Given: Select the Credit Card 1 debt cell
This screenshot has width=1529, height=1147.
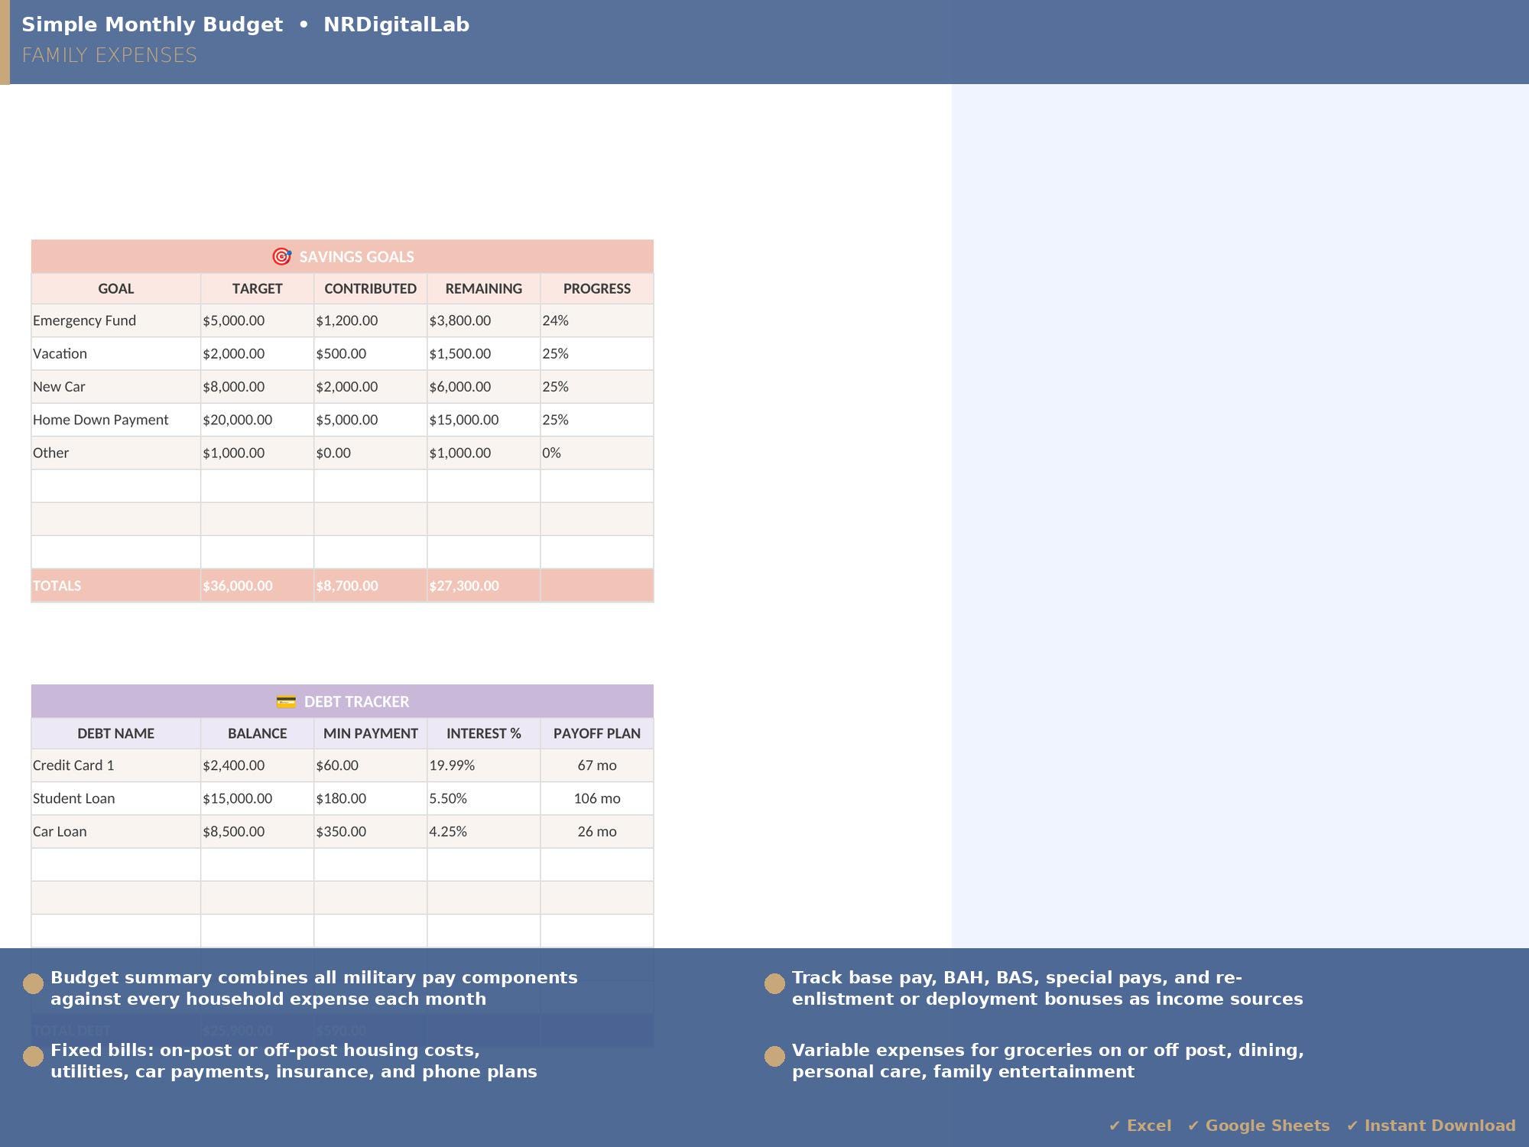Looking at the screenshot, I should tap(116, 765).
